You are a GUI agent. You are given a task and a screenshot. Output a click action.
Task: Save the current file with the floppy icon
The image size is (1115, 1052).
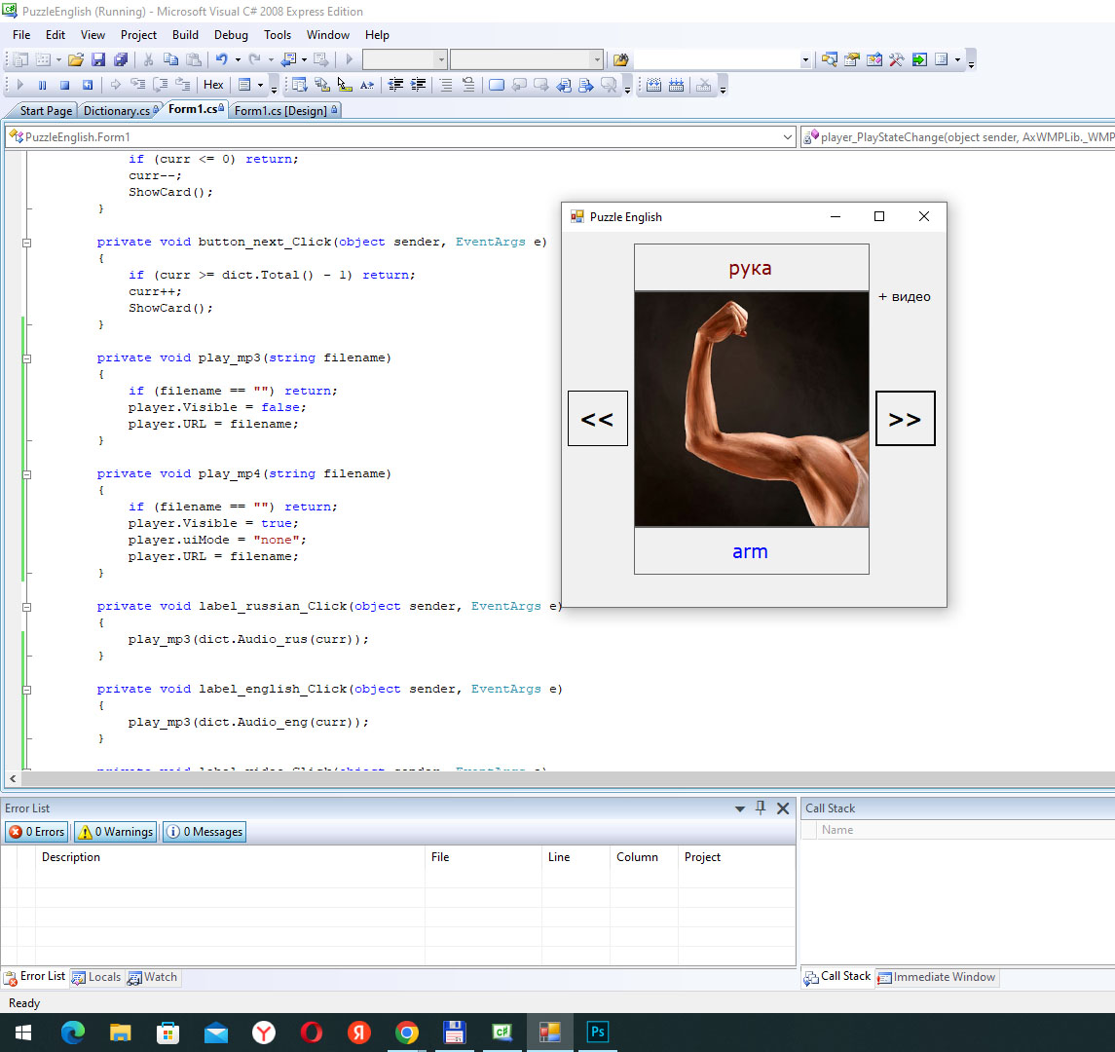point(98,59)
